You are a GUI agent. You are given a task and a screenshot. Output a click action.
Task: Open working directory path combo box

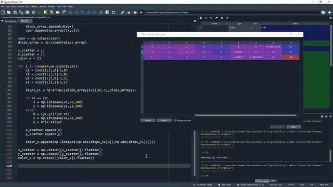coord(232,12)
